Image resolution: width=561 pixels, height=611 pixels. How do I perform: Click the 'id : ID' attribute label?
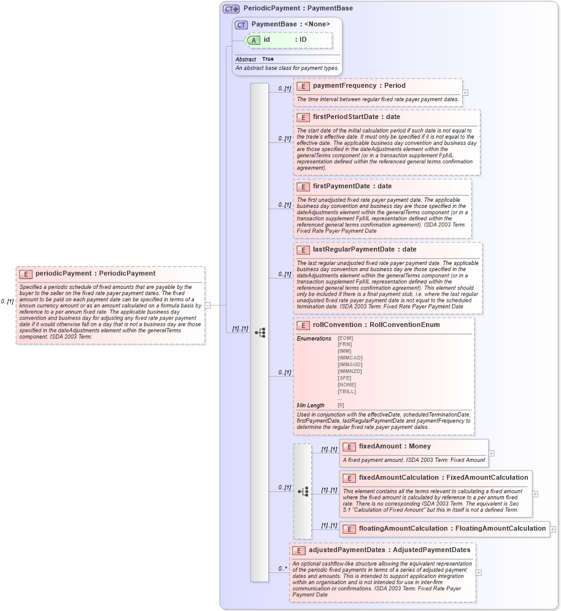(x=285, y=40)
